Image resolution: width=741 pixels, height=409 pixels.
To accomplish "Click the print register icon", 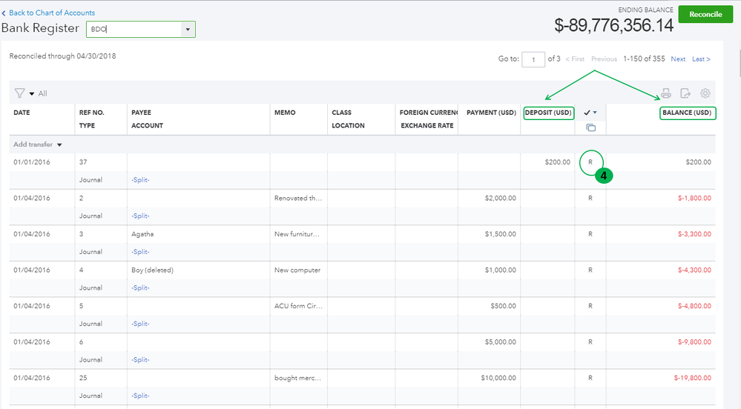I will click(666, 93).
